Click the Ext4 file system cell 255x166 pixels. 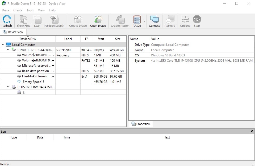click(87, 77)
